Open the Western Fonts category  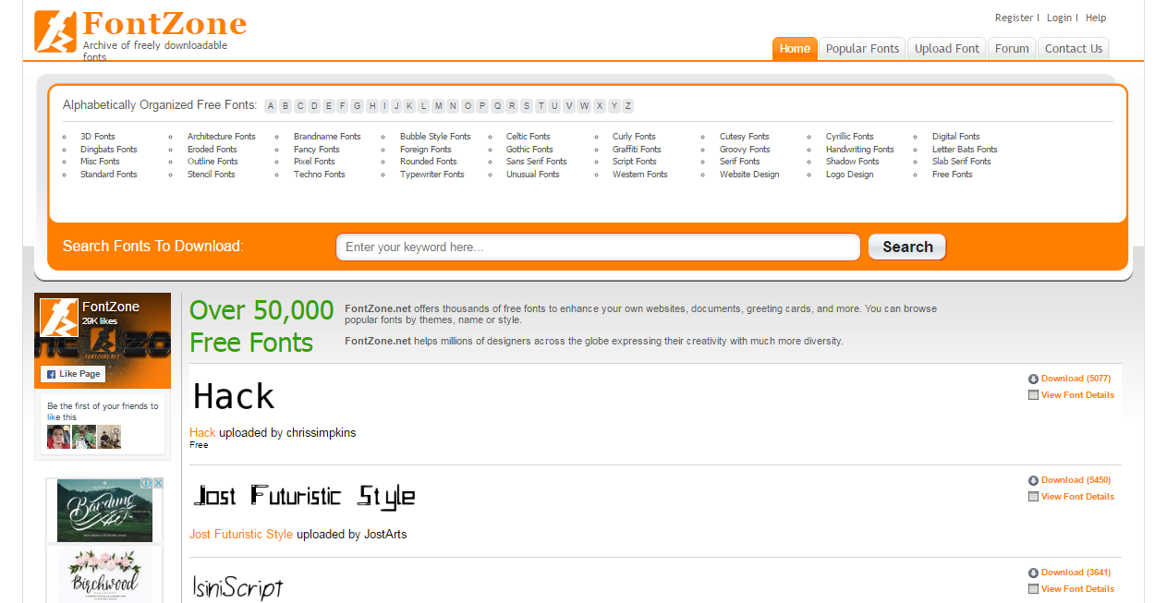coord(639,175)
